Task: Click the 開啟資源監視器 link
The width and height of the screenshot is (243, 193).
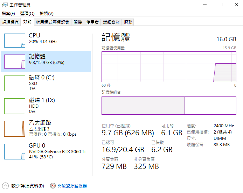Action: [x=72, y=186]
